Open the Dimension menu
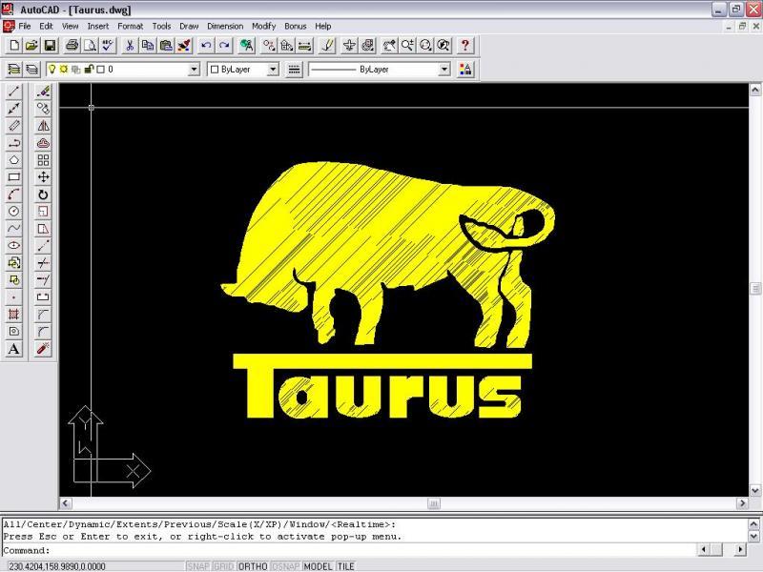 pyautogui.click(x=225, y=26)
